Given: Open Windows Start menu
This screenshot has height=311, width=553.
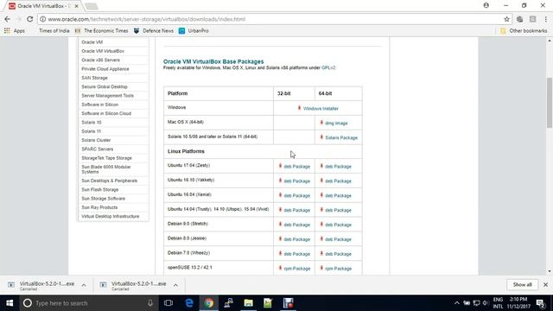Looking at the screenshot, I should pyautogui.click(x=10, y=303).
